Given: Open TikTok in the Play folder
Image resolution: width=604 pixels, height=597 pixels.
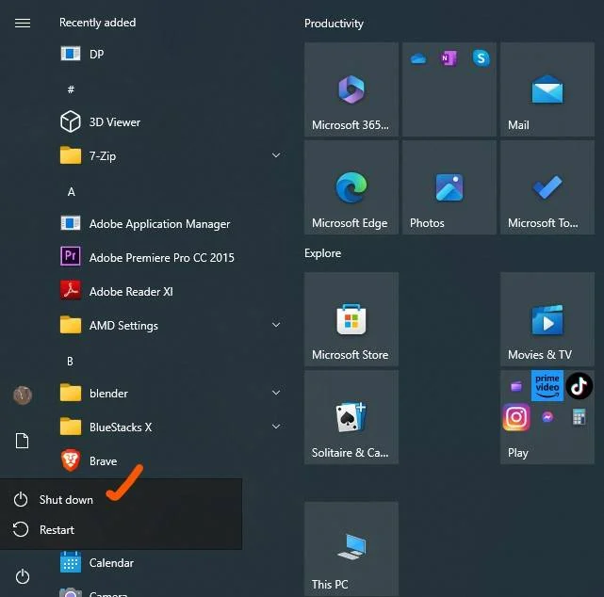Looking at the screenshot, I should [579, 386].
